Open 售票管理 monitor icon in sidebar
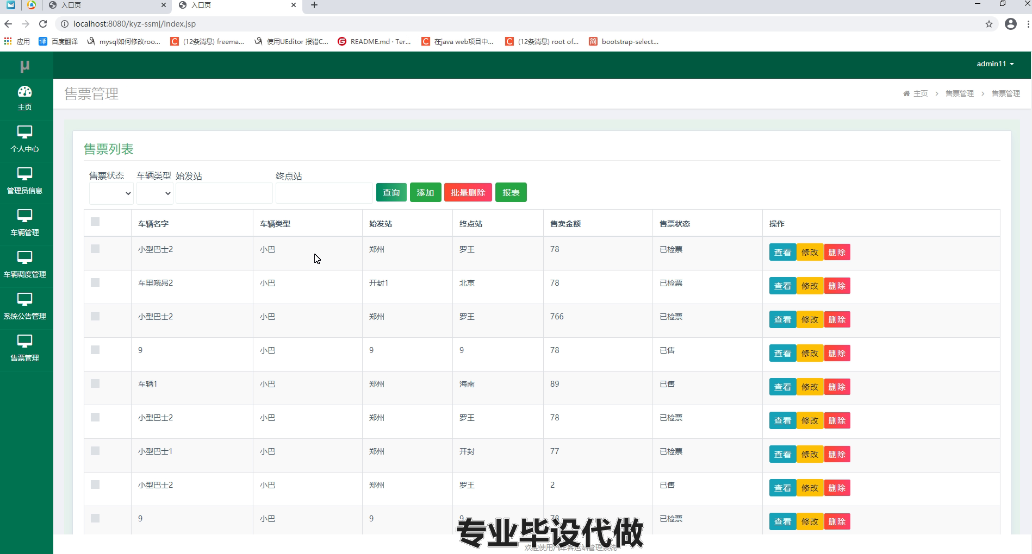This screenshot has height=554, width=1032. pos(25,341)
